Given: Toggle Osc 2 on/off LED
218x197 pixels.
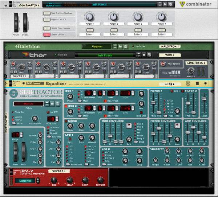Looking at the screenshot, I should (x=66, y=106).
